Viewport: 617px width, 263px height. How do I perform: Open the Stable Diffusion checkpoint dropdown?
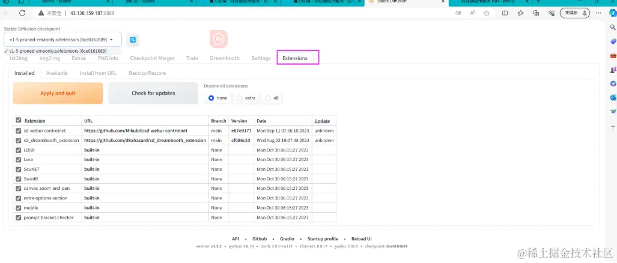[x=62, y=40]
